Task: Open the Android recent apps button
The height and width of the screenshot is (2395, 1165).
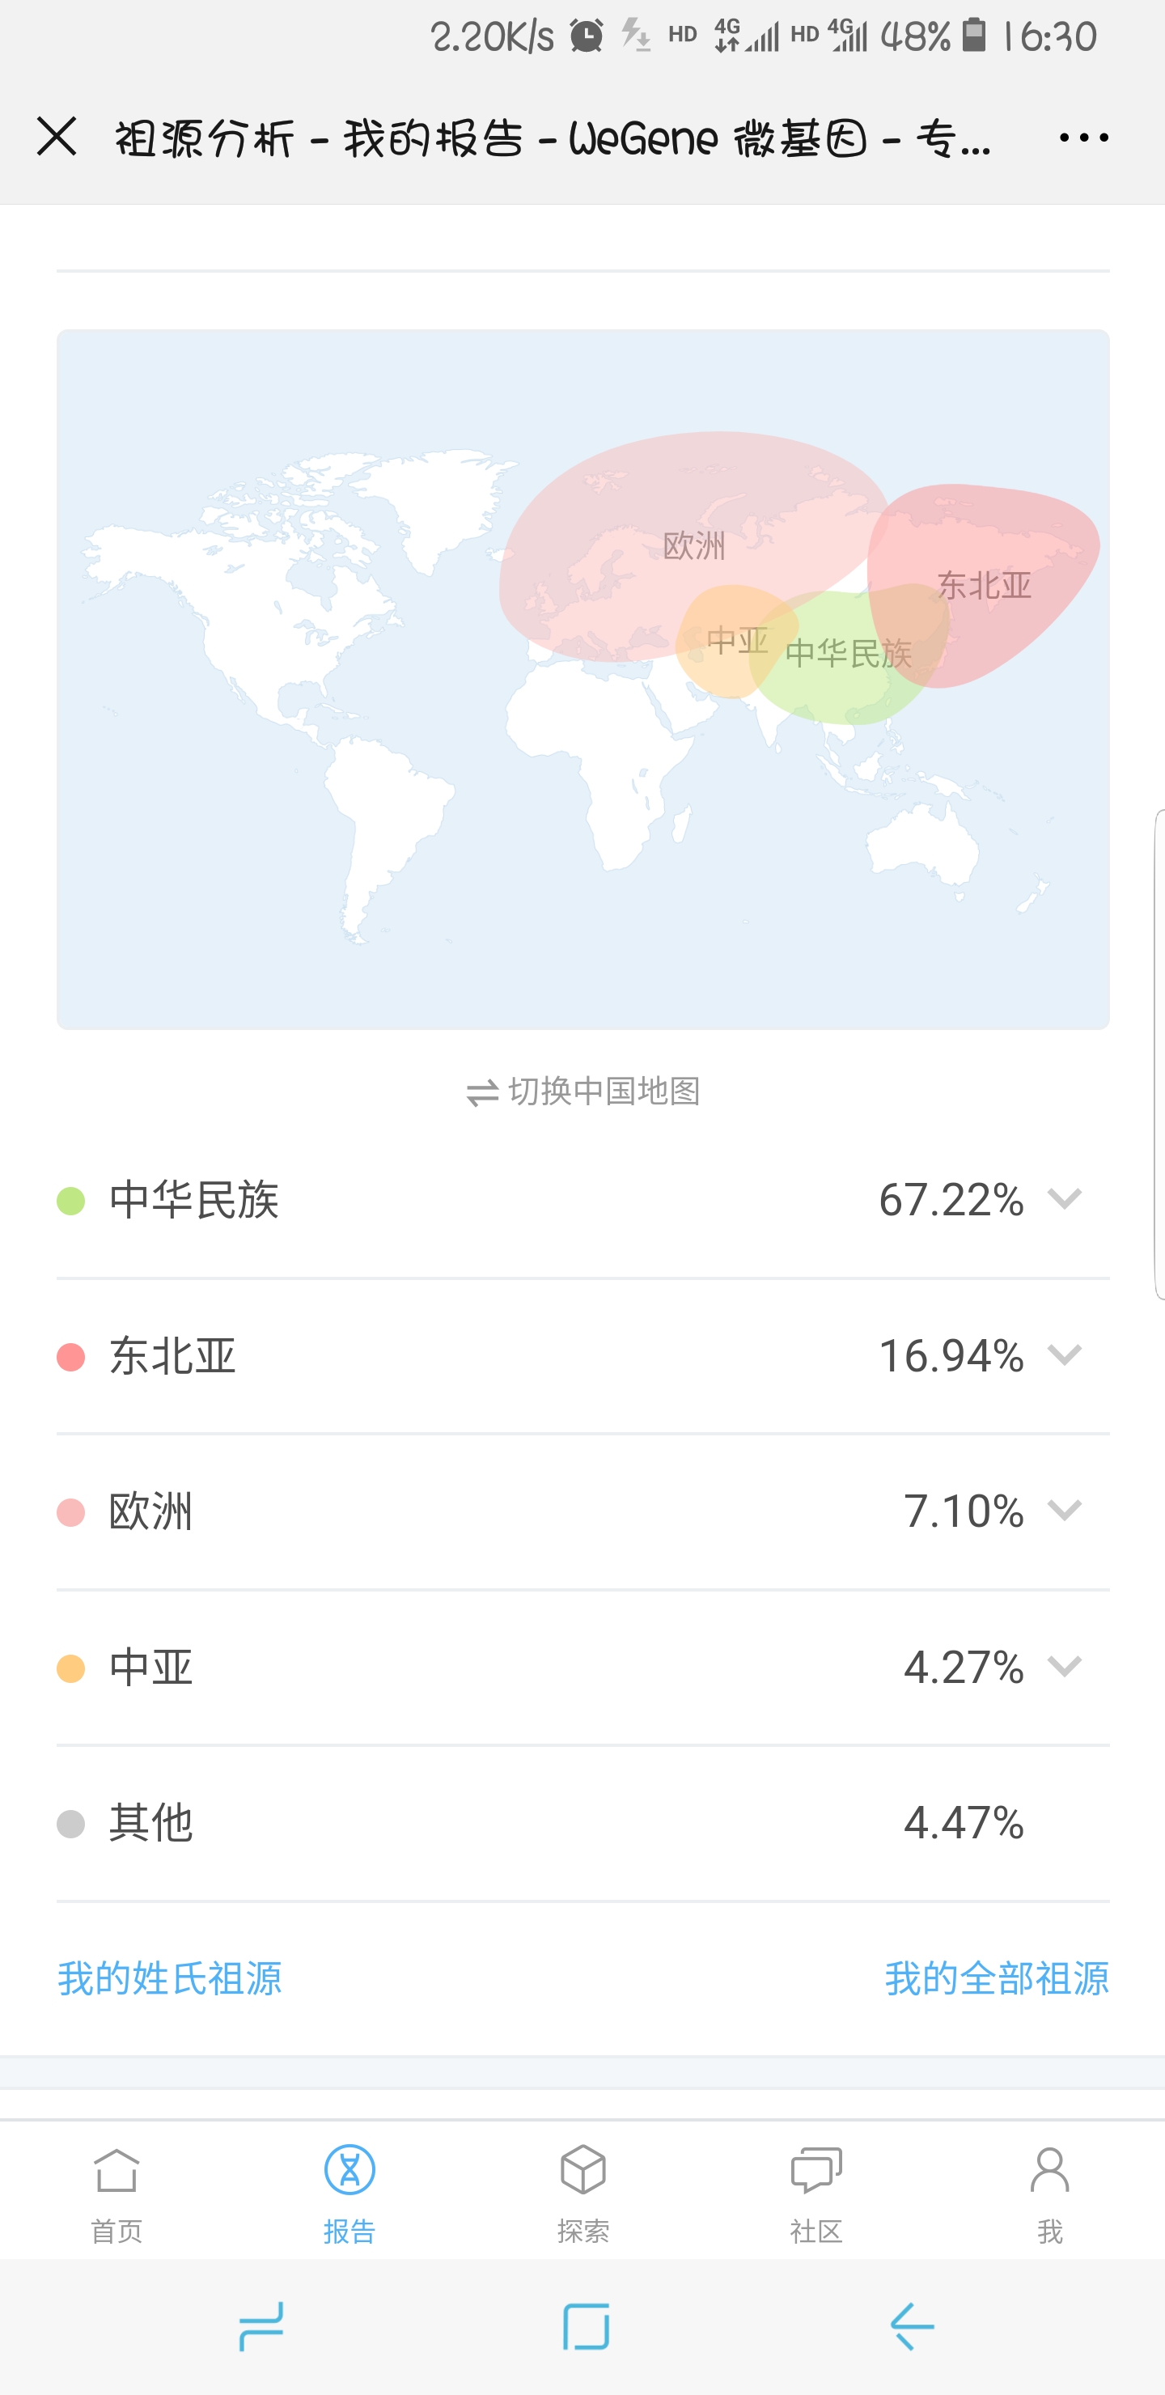Action: [x=261, y=2327]
